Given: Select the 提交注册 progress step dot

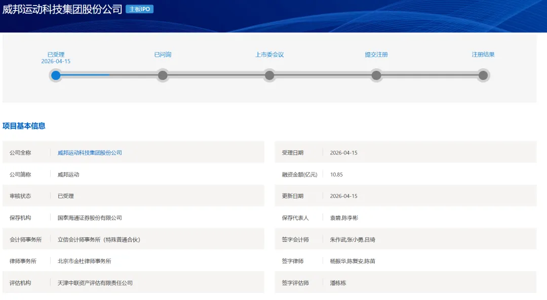Looking at the screenshot, I should tap(376, 75).
